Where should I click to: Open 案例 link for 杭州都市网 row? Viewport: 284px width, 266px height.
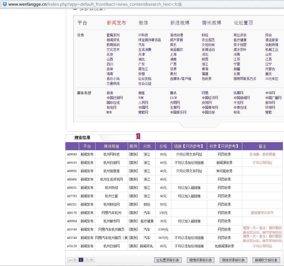point(133,221)
